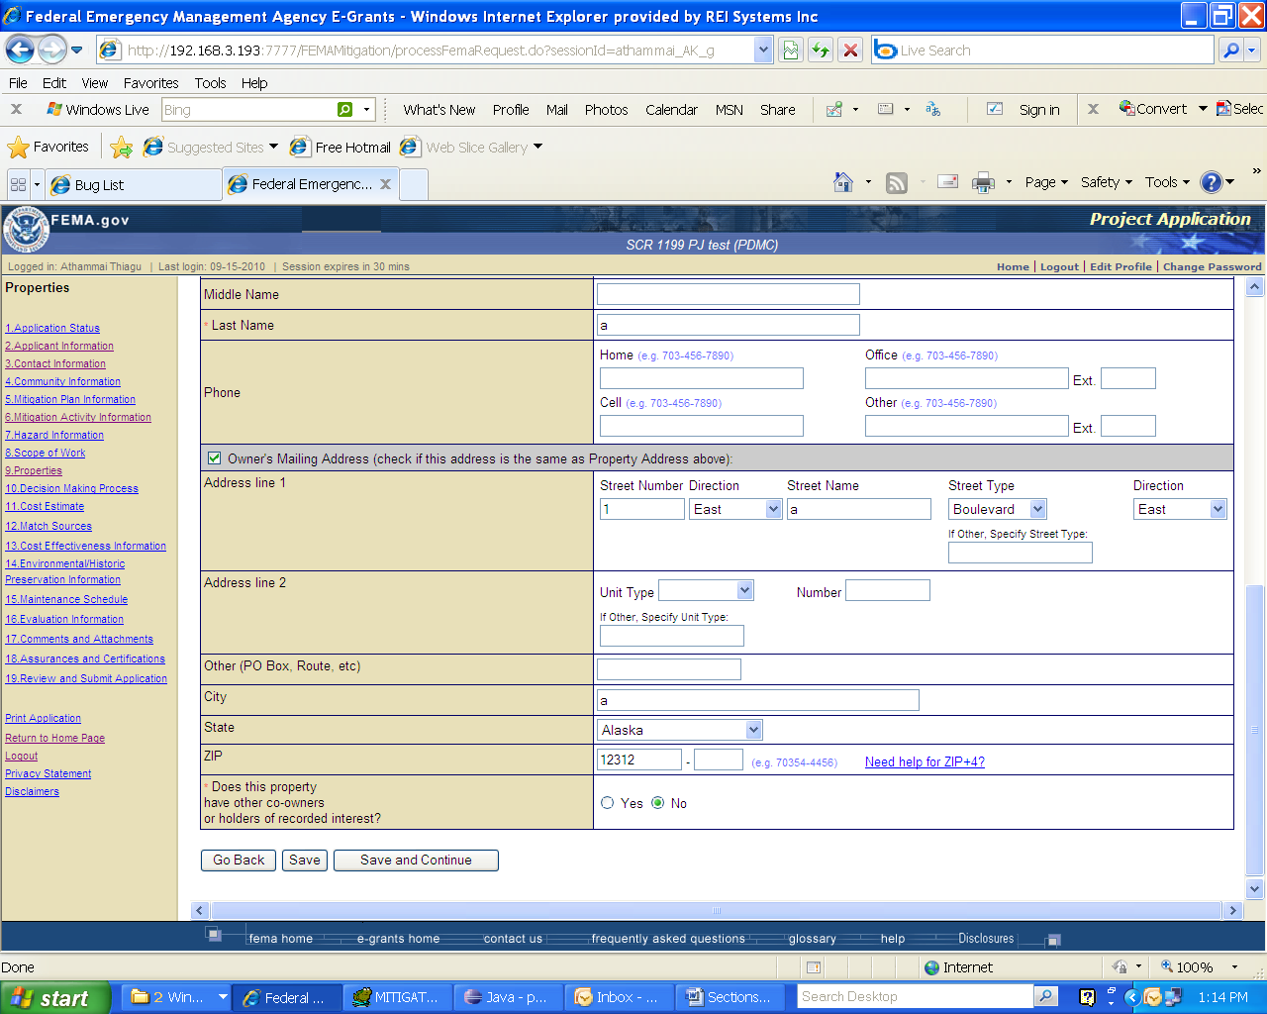Screen dimensions: 1267x1014
Task: Open the Favorites star button
Action: pos(48,147)
